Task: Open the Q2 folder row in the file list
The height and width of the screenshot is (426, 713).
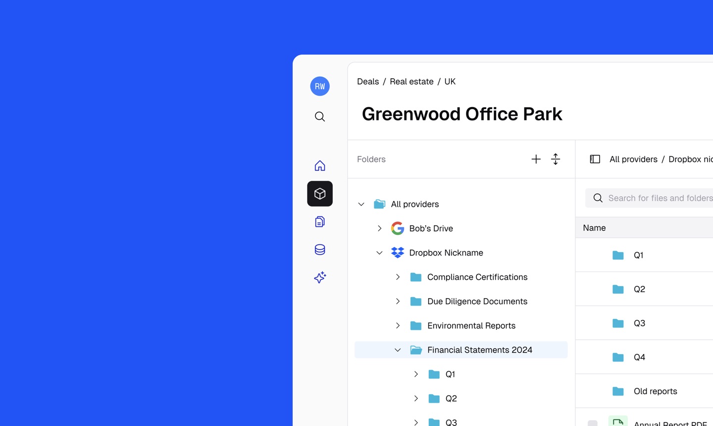Action: 644,289
